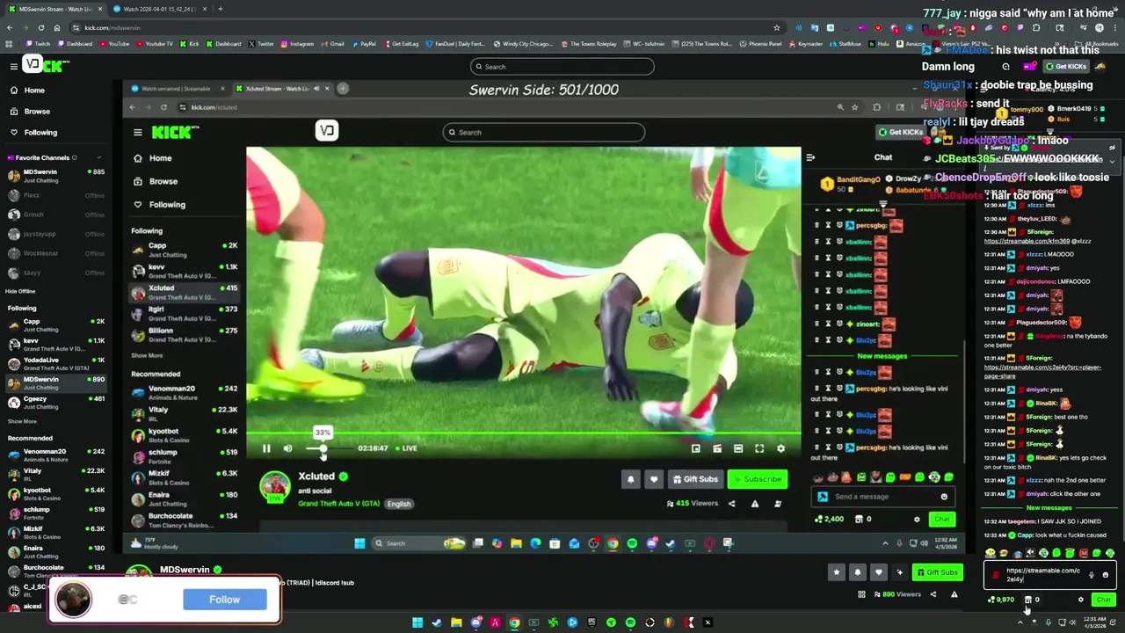Select itgirl in the streamed page's Following list
The image size is (1125, 633).
pyautogui.click(x=184, y=313)
